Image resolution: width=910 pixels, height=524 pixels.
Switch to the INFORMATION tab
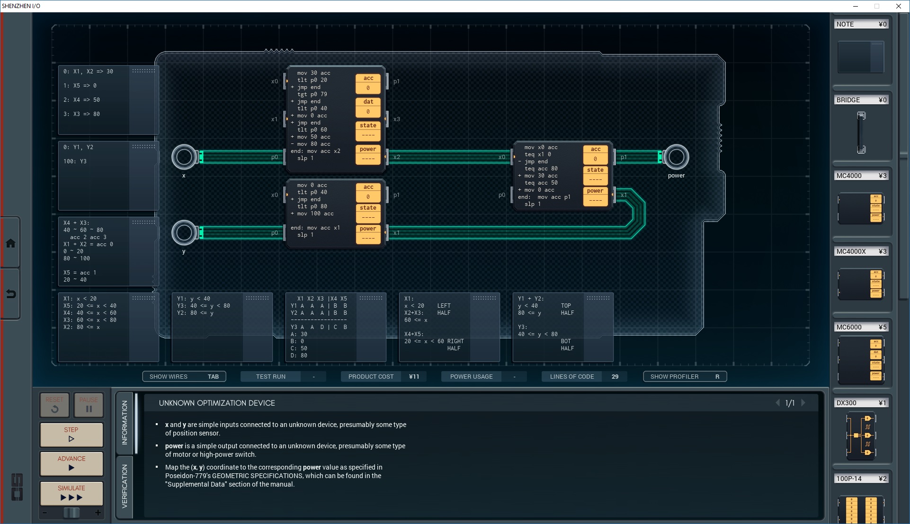pyautogui.click(x=125, y=422)
